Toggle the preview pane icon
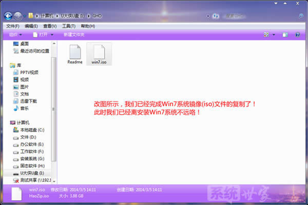 [285, 35]
